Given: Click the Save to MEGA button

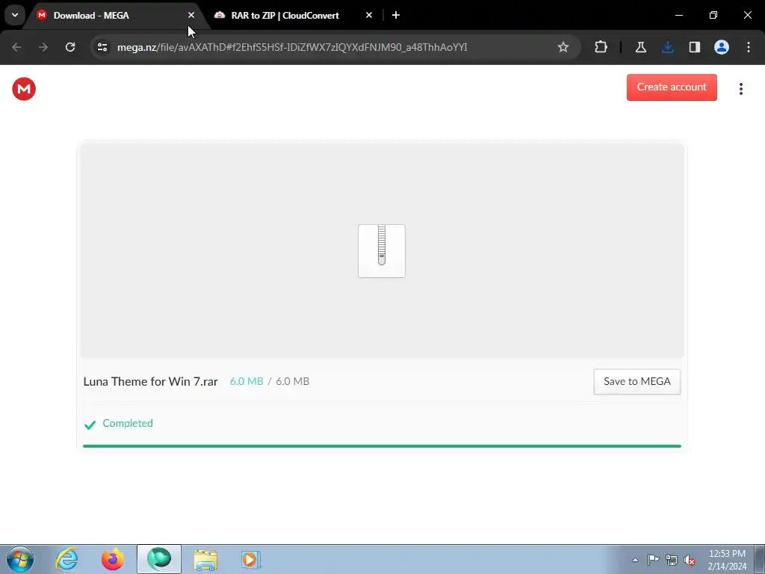Looking at the screenshot, I should pyautogui.click(x=637, y=382).
